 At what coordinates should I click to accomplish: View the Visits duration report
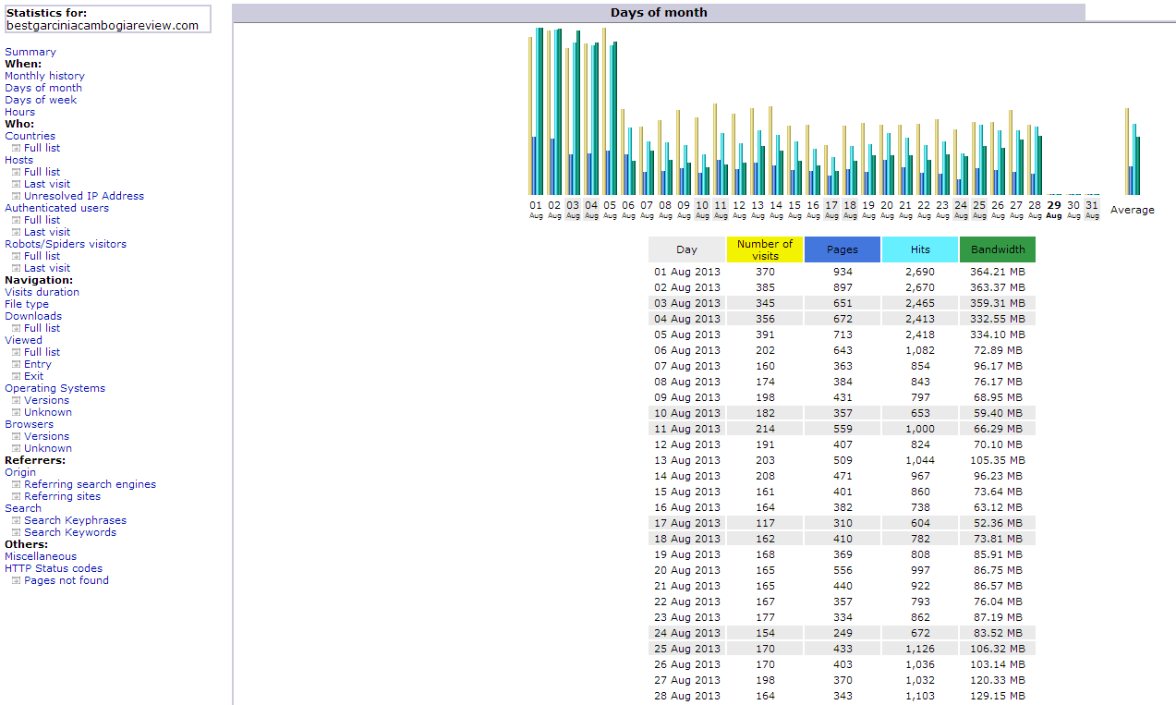click(x=42, y=292)
